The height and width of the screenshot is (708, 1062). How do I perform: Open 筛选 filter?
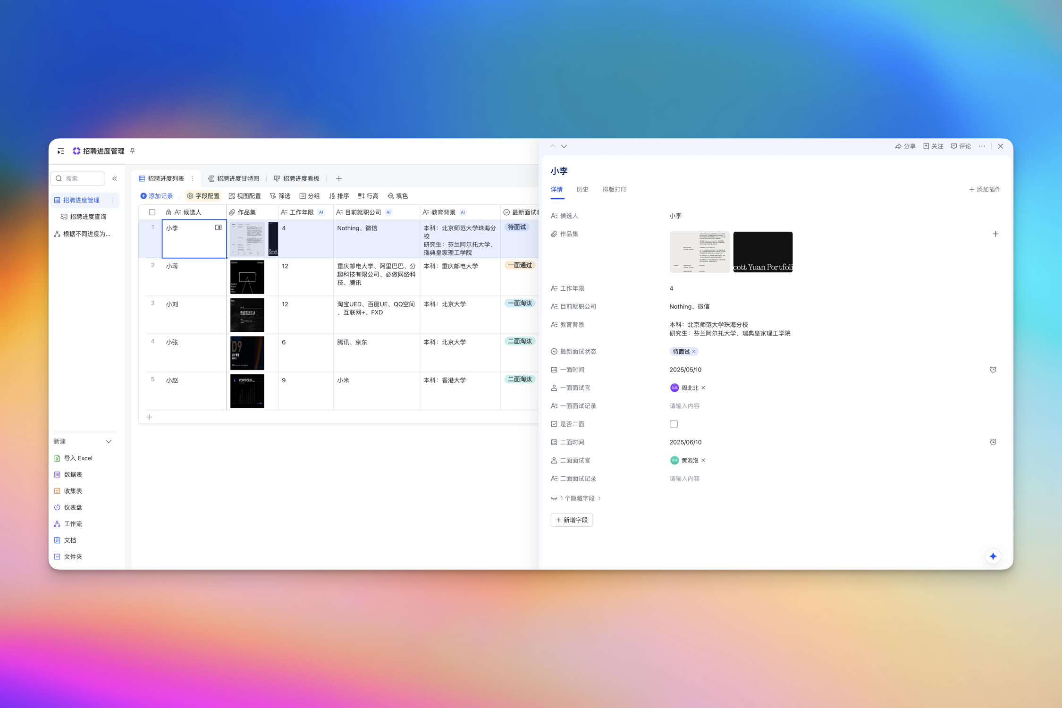pos(280,196)
